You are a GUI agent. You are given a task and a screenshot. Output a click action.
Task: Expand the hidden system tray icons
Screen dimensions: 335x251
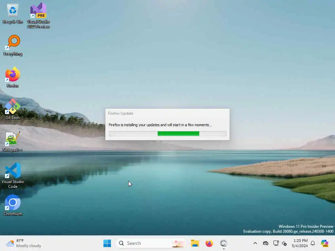[255, 243]
